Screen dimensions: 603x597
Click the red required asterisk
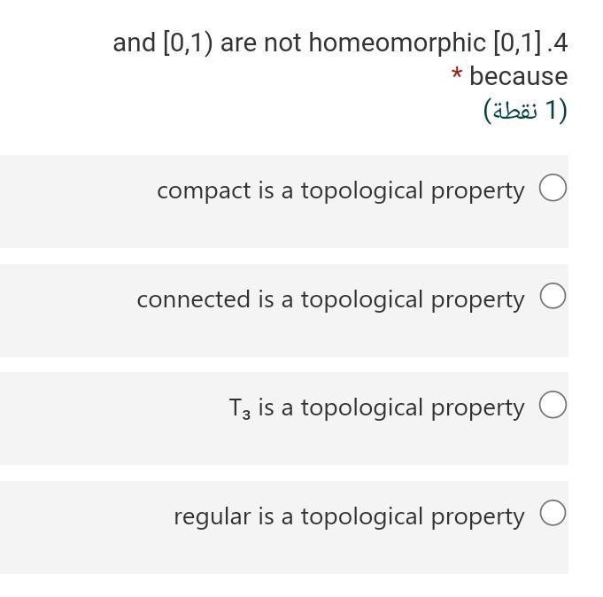(x=457, y=73)
